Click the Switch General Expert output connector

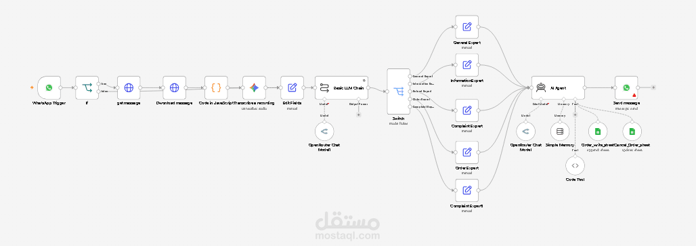point(410,77)
